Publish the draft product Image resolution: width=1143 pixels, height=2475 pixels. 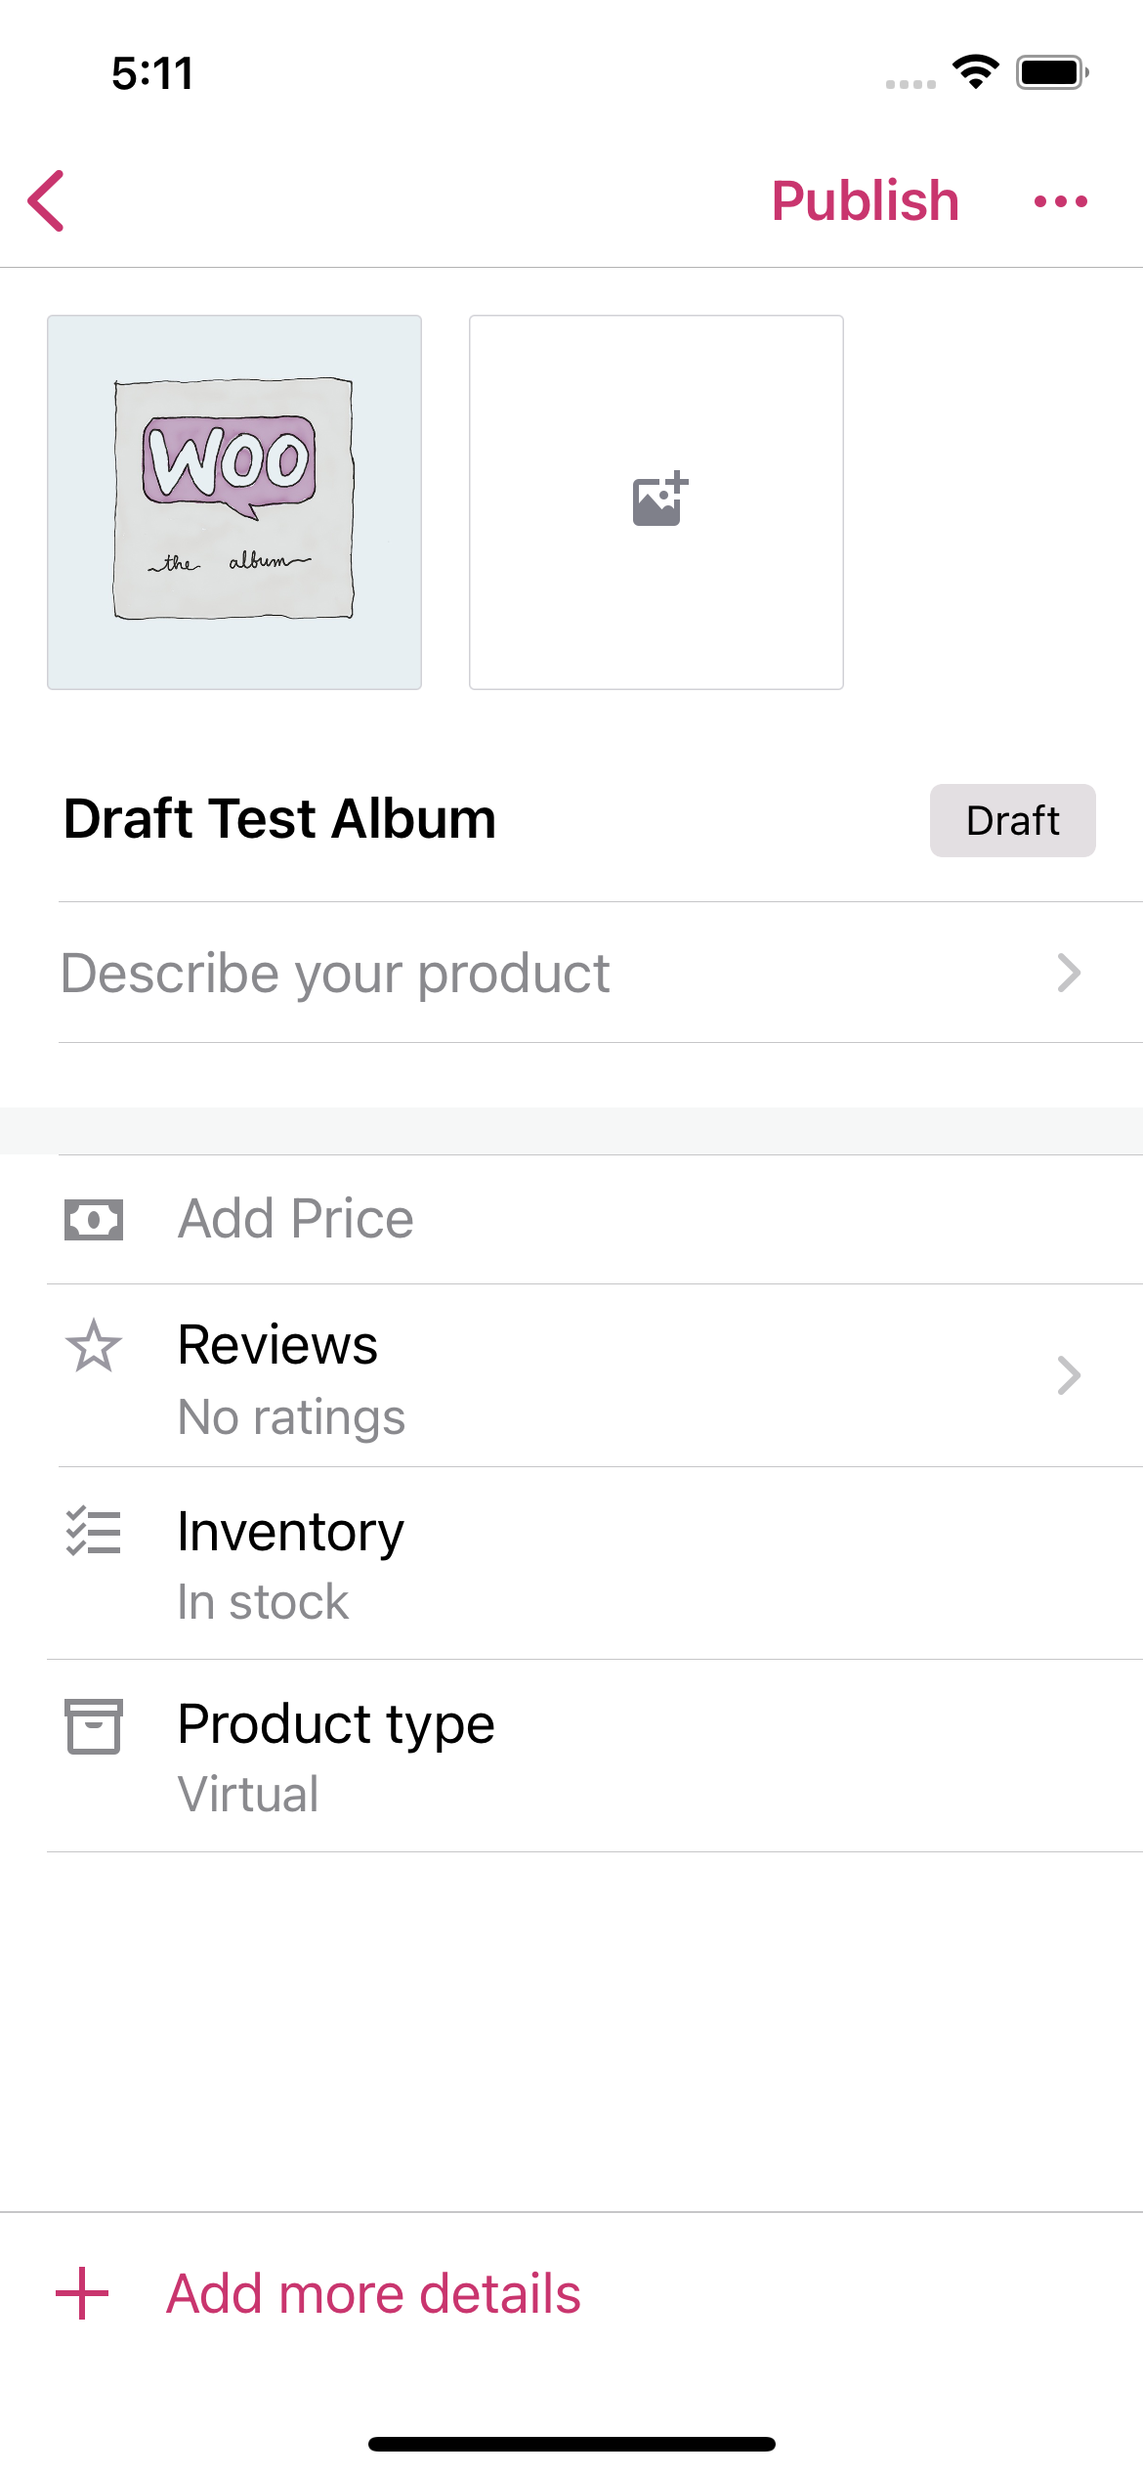pos(865,201)
